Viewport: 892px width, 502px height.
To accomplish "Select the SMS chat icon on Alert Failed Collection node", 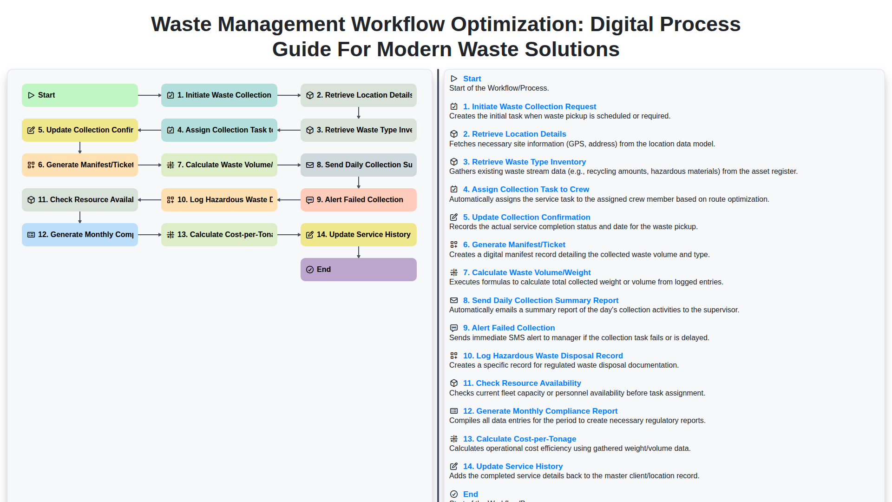I will click(309, 199).
